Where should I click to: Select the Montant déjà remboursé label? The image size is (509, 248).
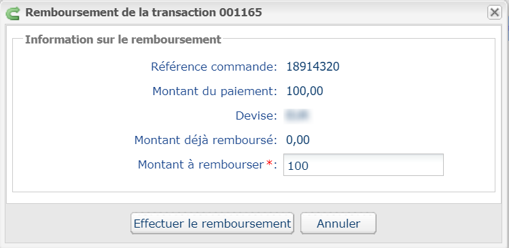point(205,140)
